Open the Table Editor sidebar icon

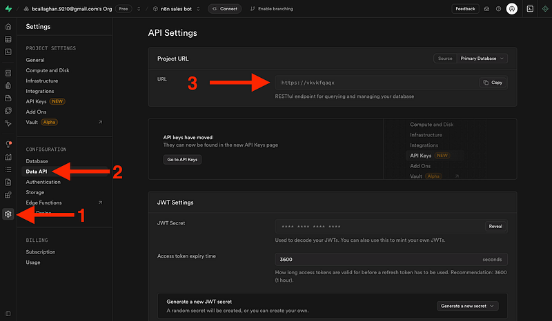point(8,39)
